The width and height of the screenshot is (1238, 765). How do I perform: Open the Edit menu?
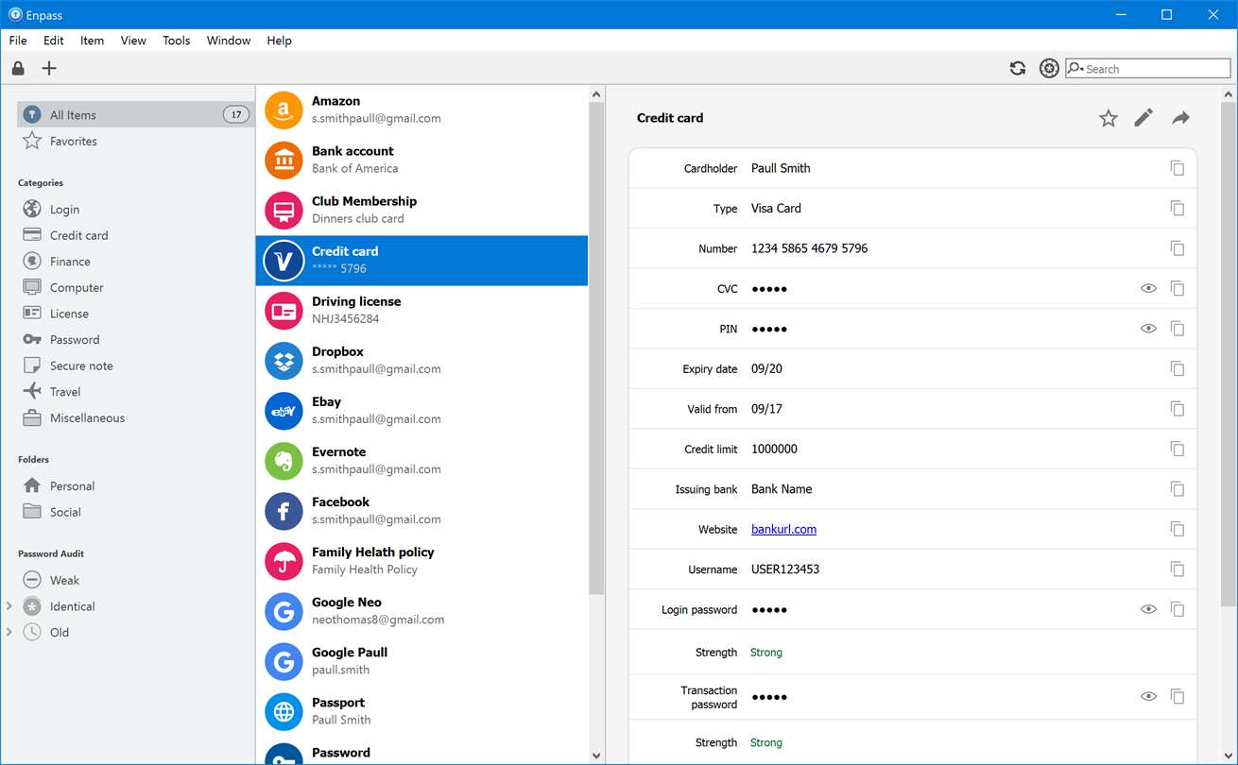pyautogui.click(x=54, y=41)
